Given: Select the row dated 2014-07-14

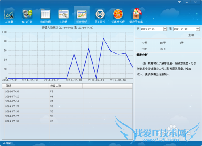Looking at the screenshot, I should pos(67,101).
